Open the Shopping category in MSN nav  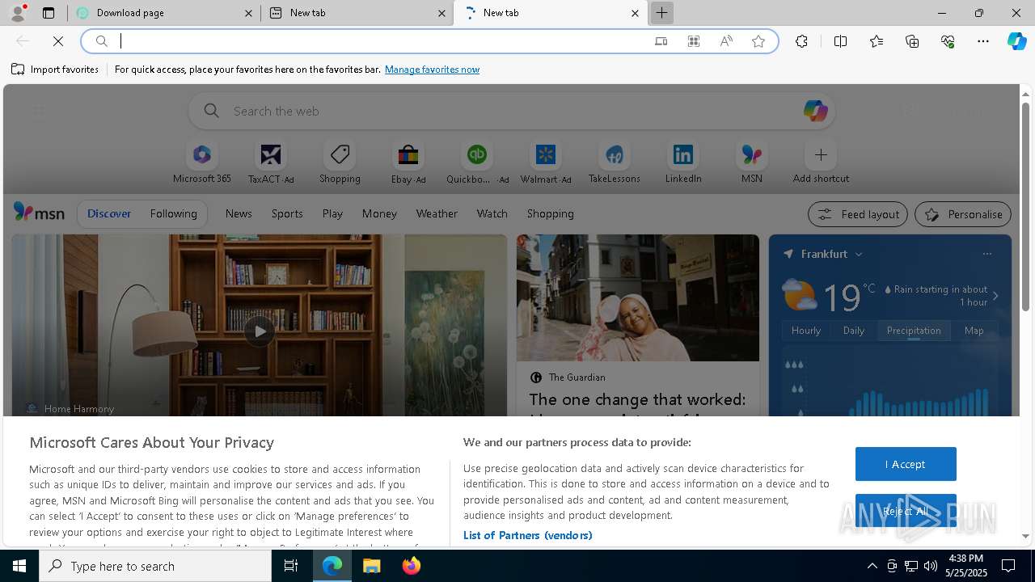pyautogui.click(x=551, y=213)
